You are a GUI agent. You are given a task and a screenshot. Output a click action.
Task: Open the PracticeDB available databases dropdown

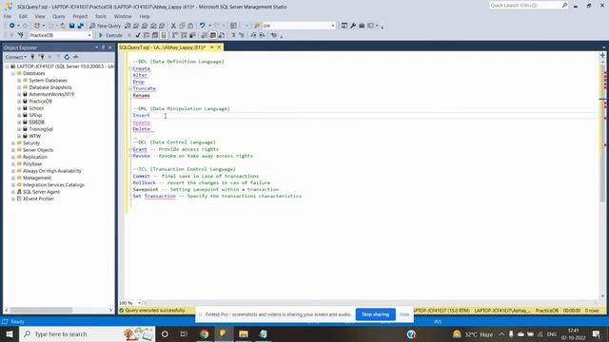[89, 35]
